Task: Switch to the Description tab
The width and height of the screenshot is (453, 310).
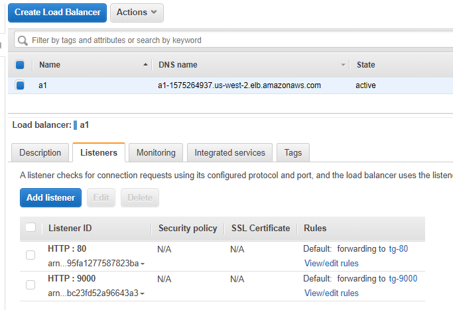Action: [x=40, y=152]
